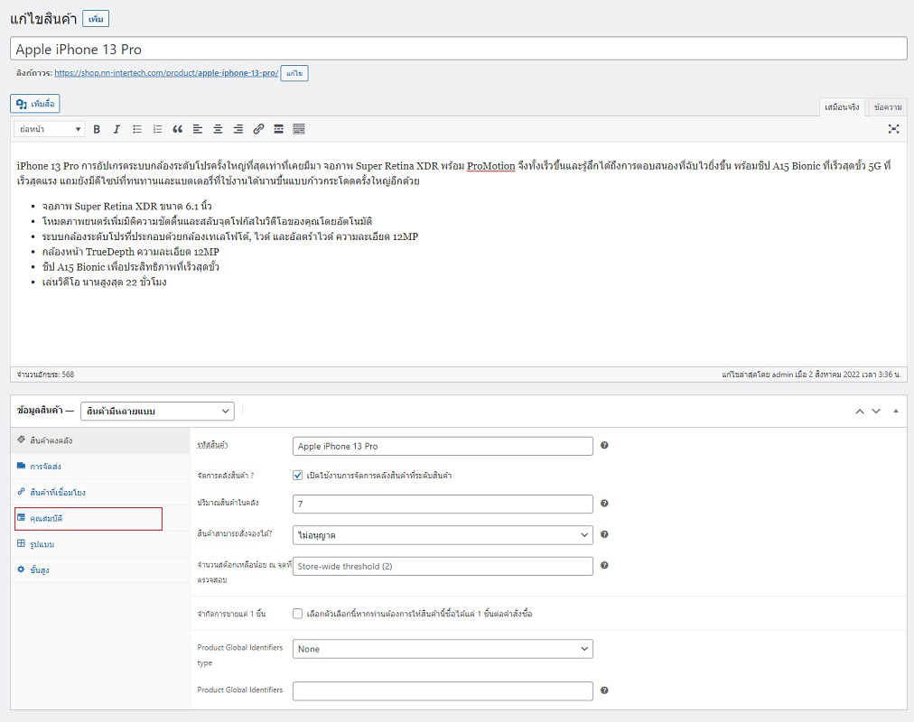Viewport: 914px width, 722px height.
Task: Expand the allow backorders dropdown
Action: 443,535
